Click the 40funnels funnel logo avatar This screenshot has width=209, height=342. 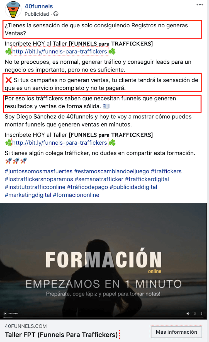pyautogui.click(x=13, y=10)
